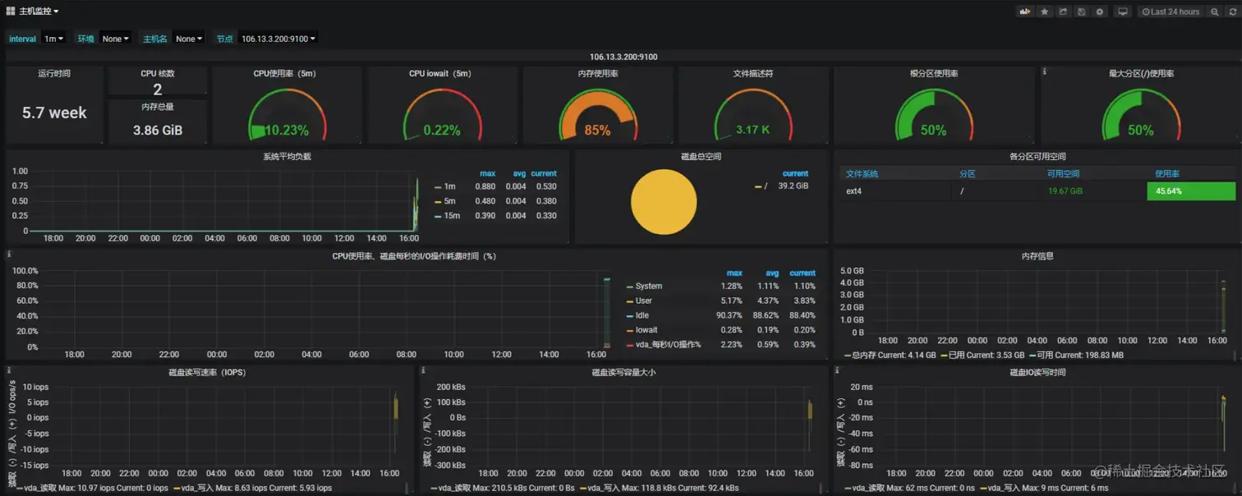Screen dimensions: 1242x496
Task: Click red color line beside vda_每秒I/O操作% entry
Action: click(629, 346)
